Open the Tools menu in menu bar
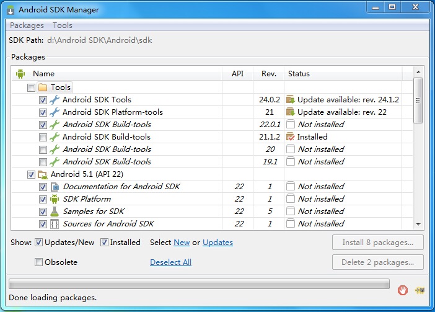Viewport: 435px width, 312px height. (63, 25)
